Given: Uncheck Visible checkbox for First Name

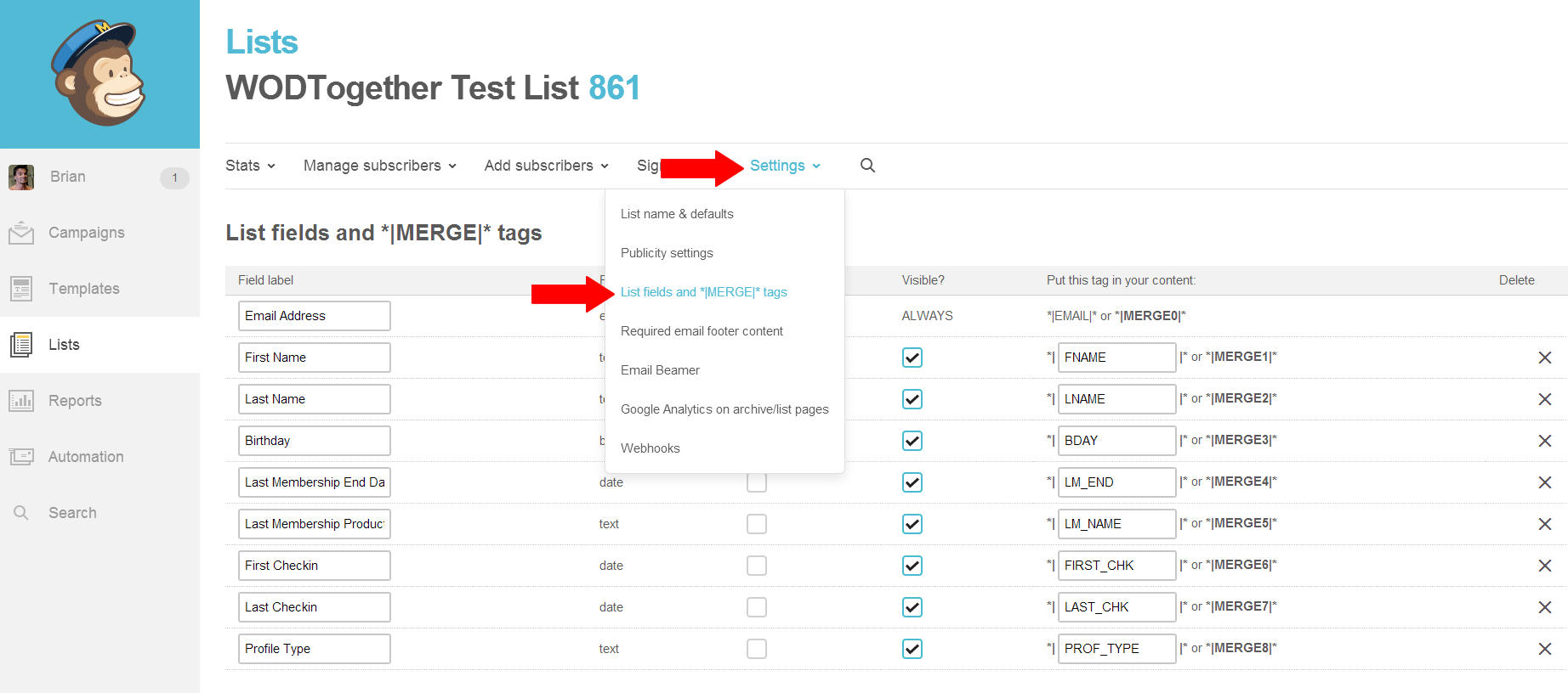Looking at the screenshot, I should point(912,358).
